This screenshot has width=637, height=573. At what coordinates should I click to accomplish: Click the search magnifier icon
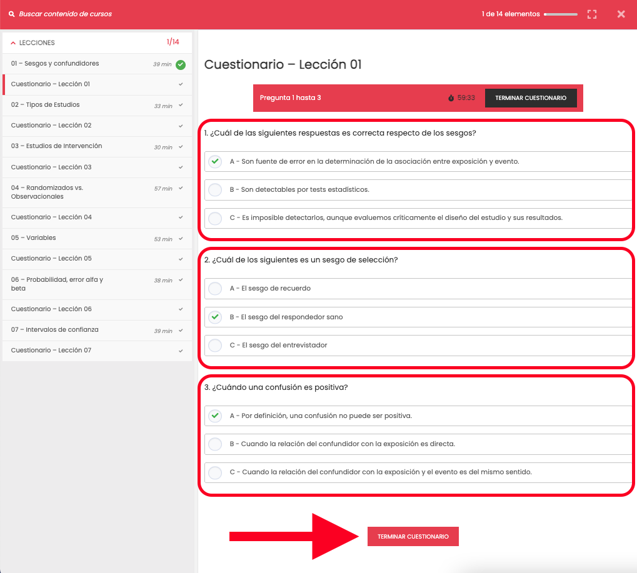pos(11,14)
